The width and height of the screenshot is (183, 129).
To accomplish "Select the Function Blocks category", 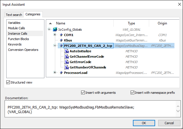I will click(x=18, y=39).
